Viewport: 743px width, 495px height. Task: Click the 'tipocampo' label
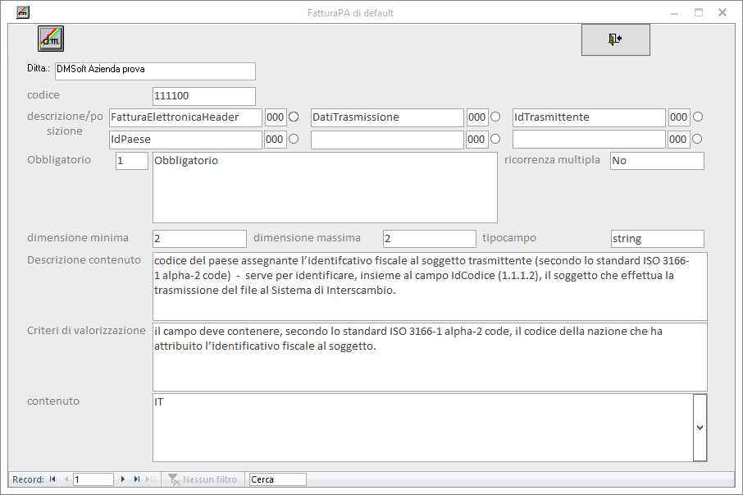click(x=509, y=238)
